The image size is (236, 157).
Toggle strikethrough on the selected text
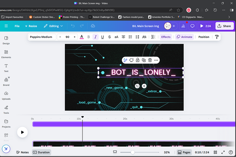tap(109, 37)
